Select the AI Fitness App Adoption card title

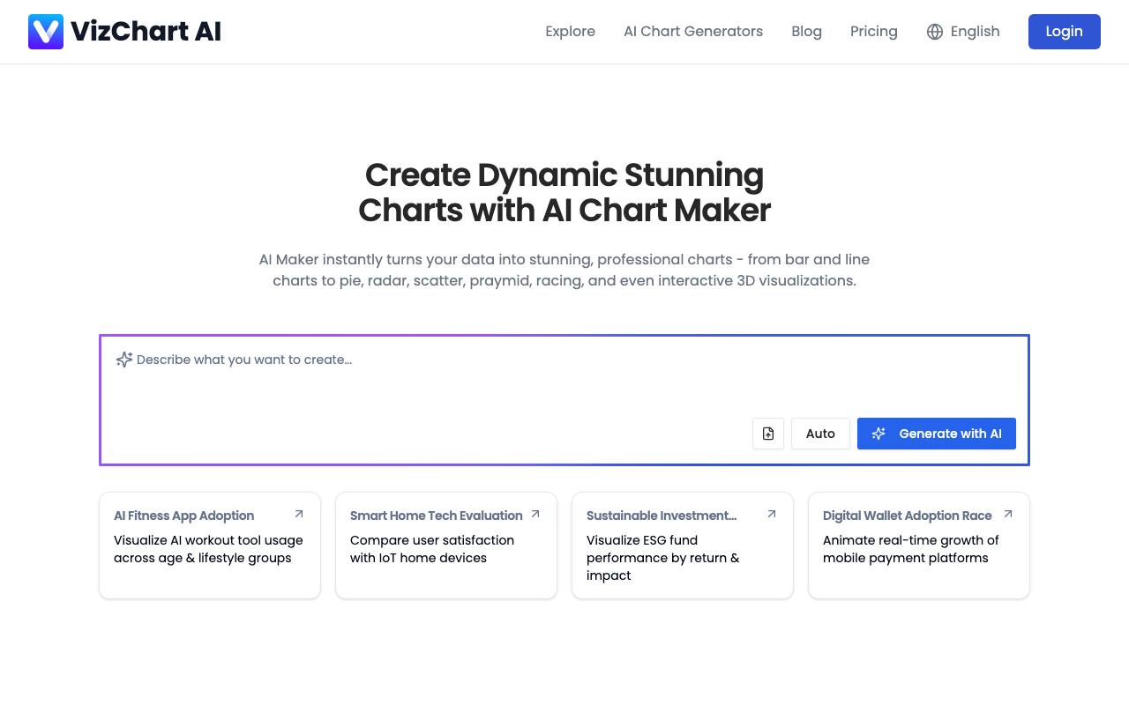coord(183,516)
